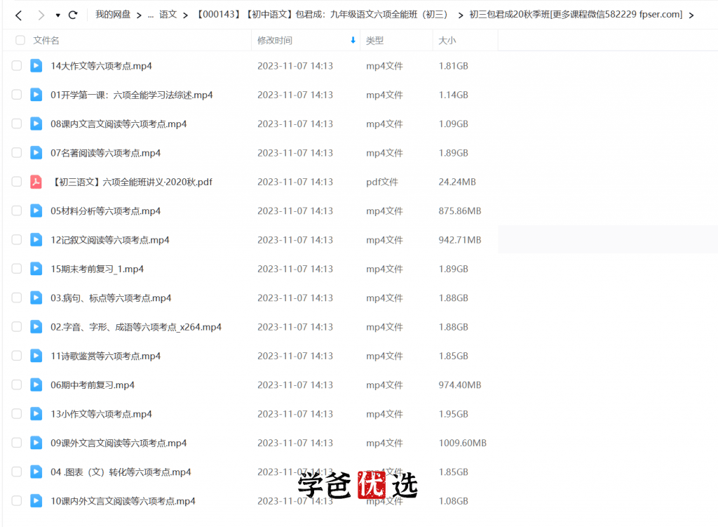
Task: Click video icon of 06期中考前复习.mp4
Action: pos(36,385)
